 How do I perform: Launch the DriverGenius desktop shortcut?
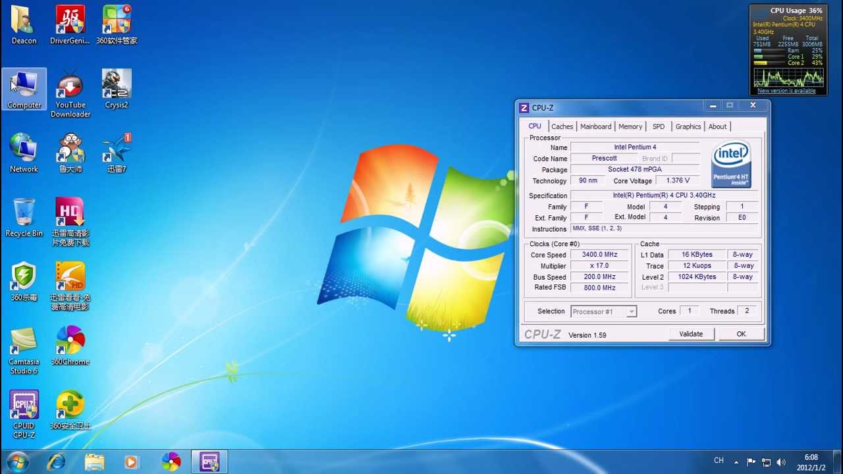tap(70, 25)
